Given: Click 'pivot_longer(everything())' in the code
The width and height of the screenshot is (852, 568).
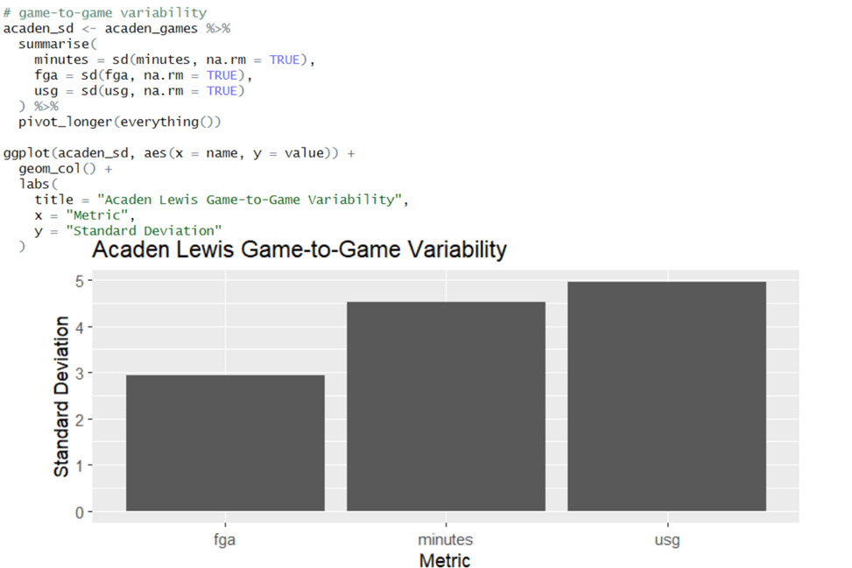Looking at the screenshot, I should click(x=120, y=122).
